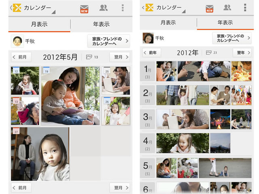The image size is (259, 194).
Task: Tap the yellow app logo in right screen
Action: pyautogui.click(x=149, y=7)
